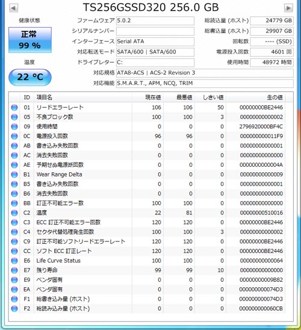Viewport: 301px width, 330px height.
Task: Click the status circle for C2 温度 row
Action: [14, 213]
